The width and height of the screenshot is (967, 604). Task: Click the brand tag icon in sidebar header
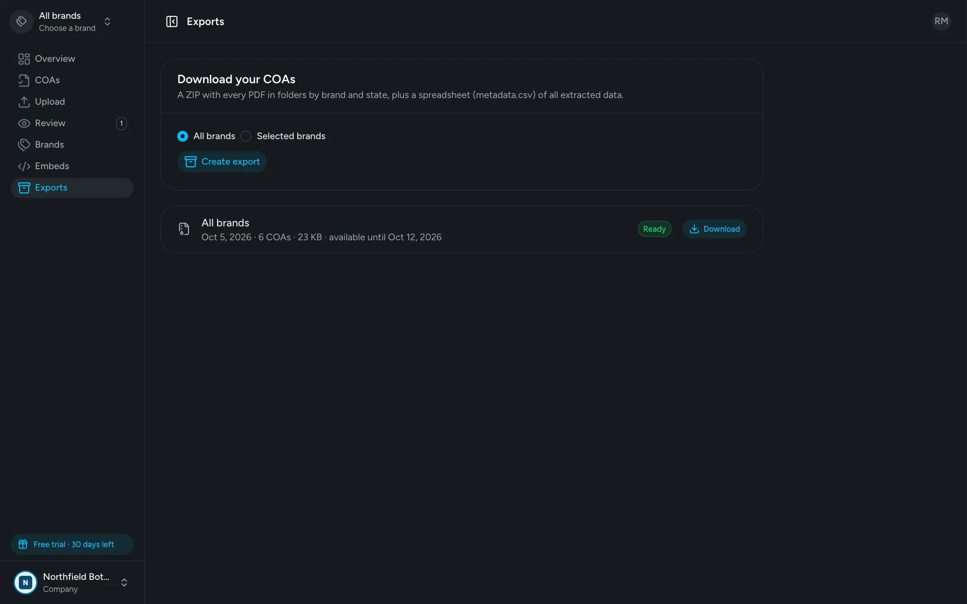click(x=21, y=21)
